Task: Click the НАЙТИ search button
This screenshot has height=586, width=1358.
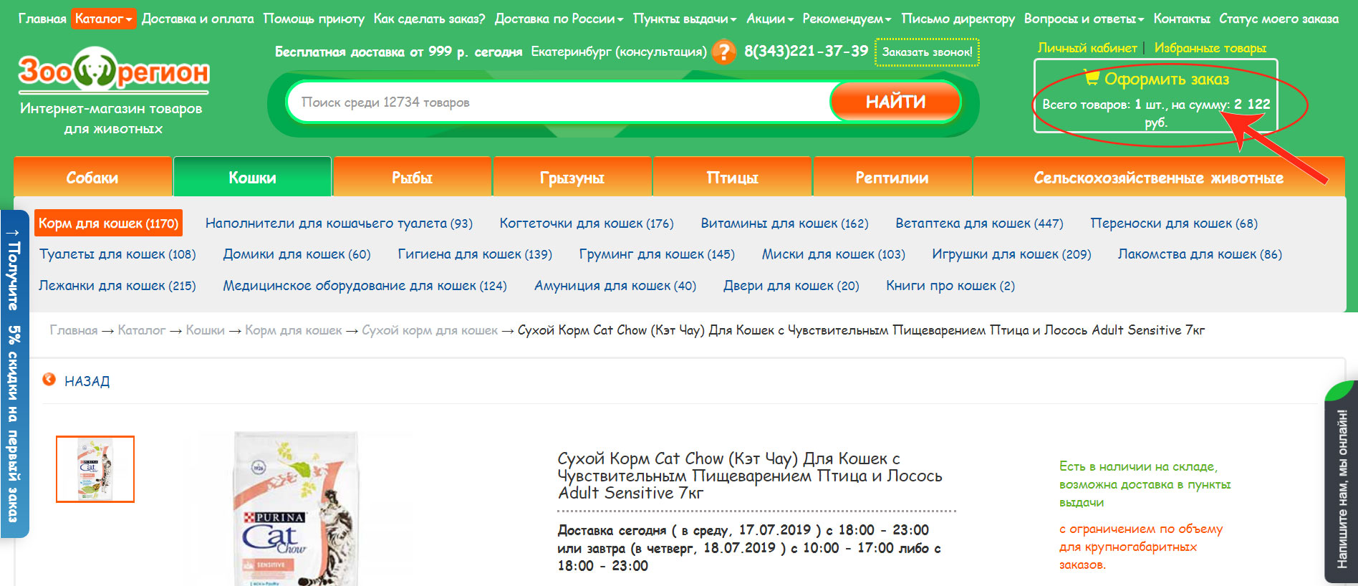Action: 895,102
